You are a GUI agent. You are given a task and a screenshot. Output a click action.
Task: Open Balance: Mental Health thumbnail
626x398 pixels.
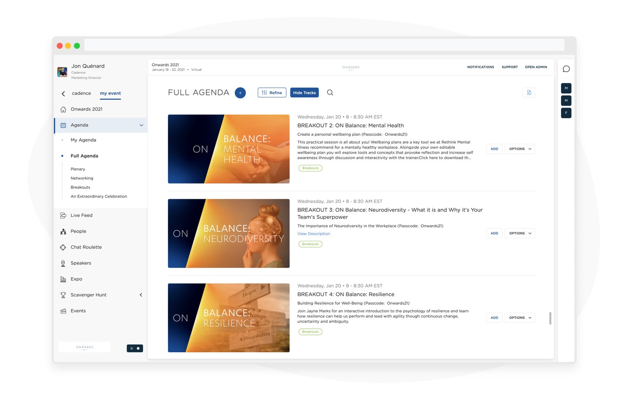point(229,149)
